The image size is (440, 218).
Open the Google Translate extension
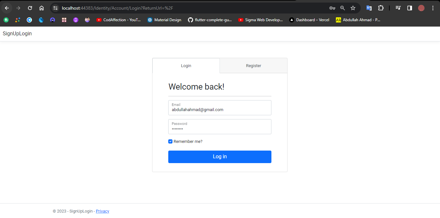pyautogui.click(x=369, y=8)
